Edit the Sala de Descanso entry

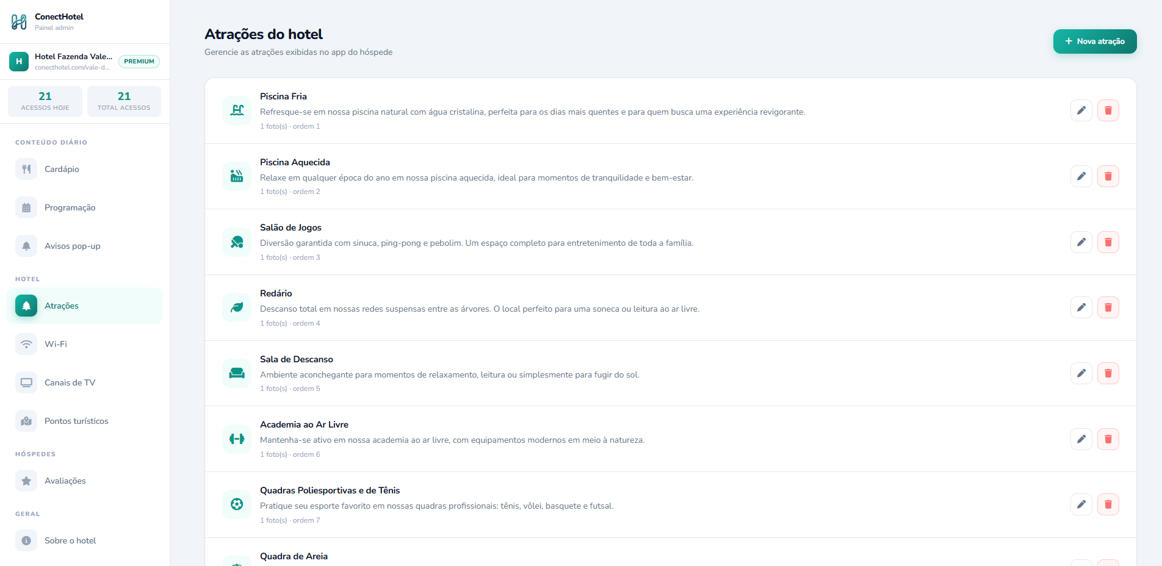click(x=1081, y=373)
